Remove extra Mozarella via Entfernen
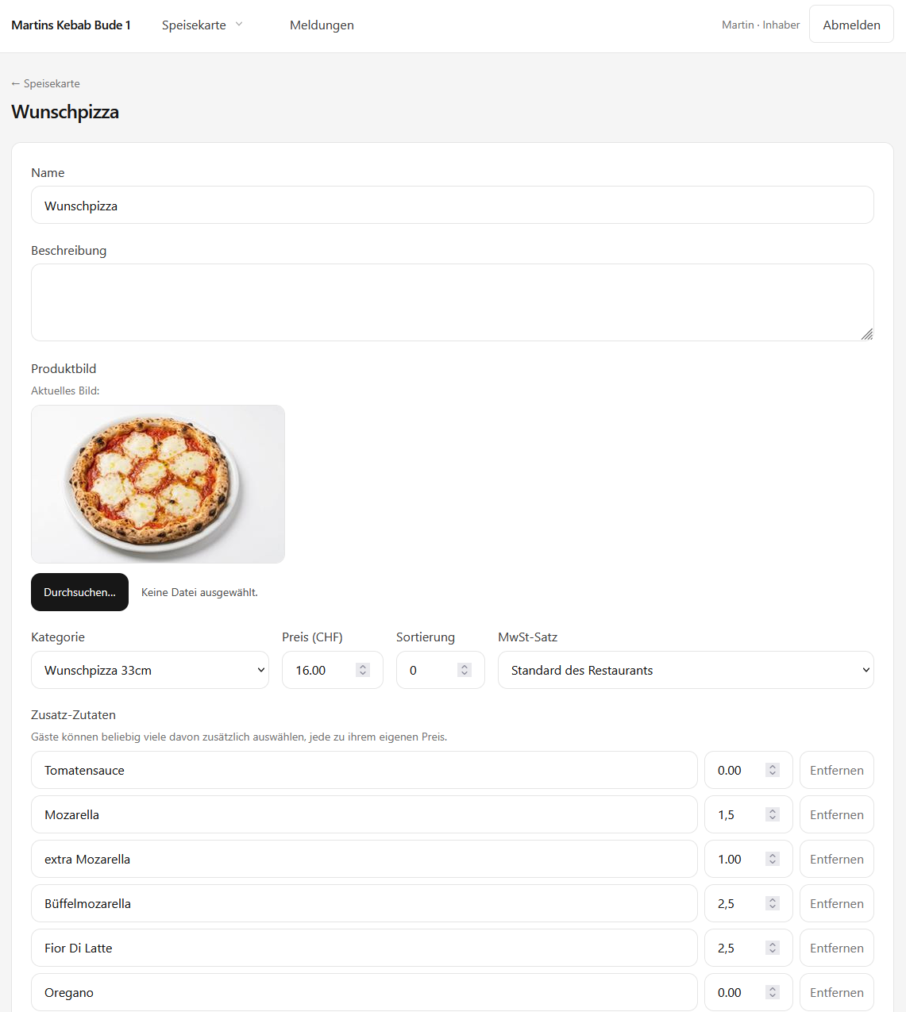 (x=837, y=859)
